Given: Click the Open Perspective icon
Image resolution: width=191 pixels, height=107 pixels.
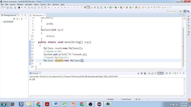Looking at the screenshot, I should 181,11.
